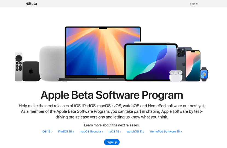Screen dimensions: 227x148
Task: Click the Apple TV box image
Action: tap(31, 71)
